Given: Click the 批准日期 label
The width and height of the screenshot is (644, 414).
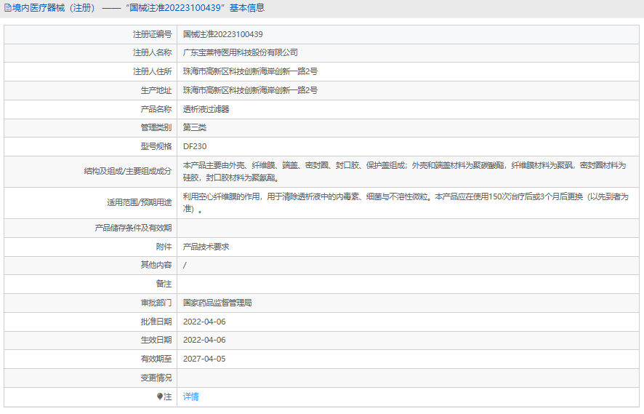Looking at the screenshot, I should point(156,322).
